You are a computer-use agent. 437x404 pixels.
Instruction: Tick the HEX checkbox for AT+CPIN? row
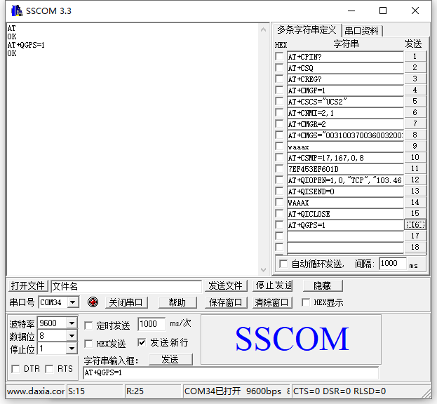click(x=279, y=56)
